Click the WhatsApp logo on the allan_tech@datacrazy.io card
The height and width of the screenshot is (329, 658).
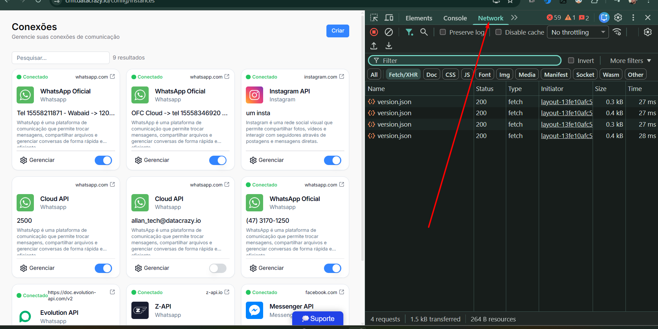point(140,203)
